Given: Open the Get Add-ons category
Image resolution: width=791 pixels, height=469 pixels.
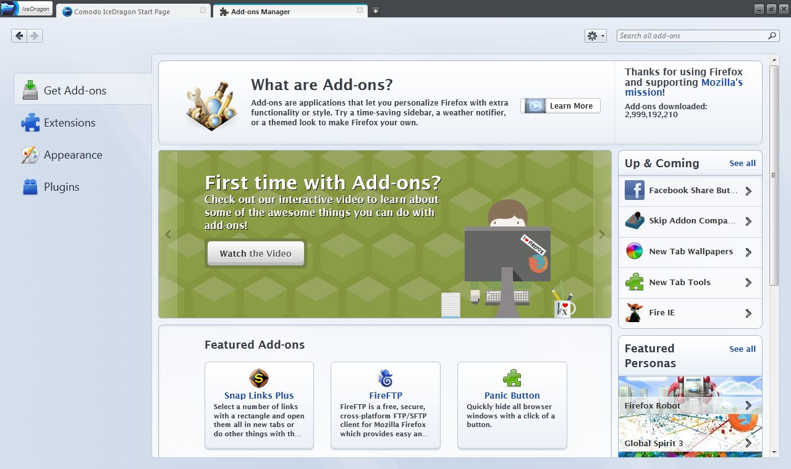Looking at the screenshot, I should [83, 90].
